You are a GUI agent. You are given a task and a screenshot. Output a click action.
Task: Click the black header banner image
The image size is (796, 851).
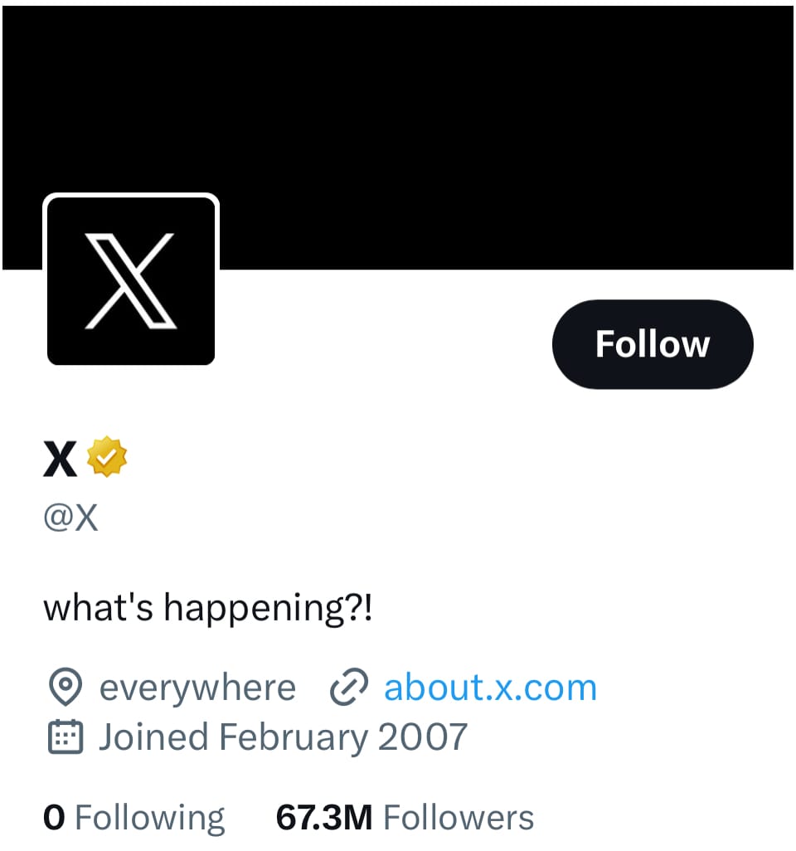click(398, 138)
